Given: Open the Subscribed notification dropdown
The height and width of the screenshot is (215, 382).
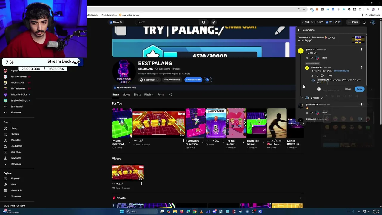Looking at the screenshot, I should (149, 80).
